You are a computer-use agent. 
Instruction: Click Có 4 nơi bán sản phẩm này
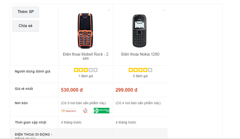tap(138, 103)
